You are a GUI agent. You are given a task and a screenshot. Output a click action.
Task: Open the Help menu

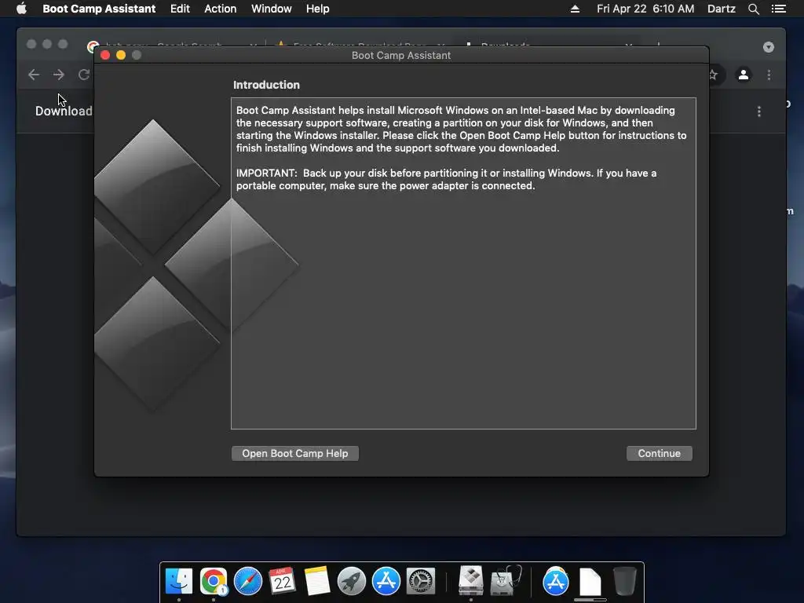click(317, 9)
